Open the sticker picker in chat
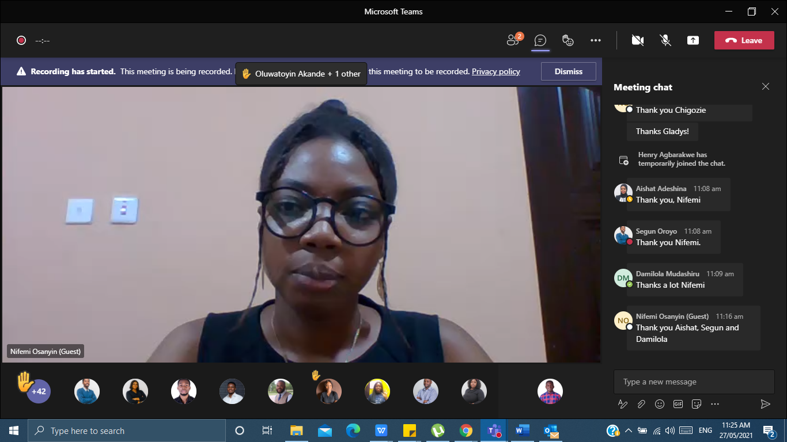The height and width of the screenshot is (442, 787). point(697,404)
